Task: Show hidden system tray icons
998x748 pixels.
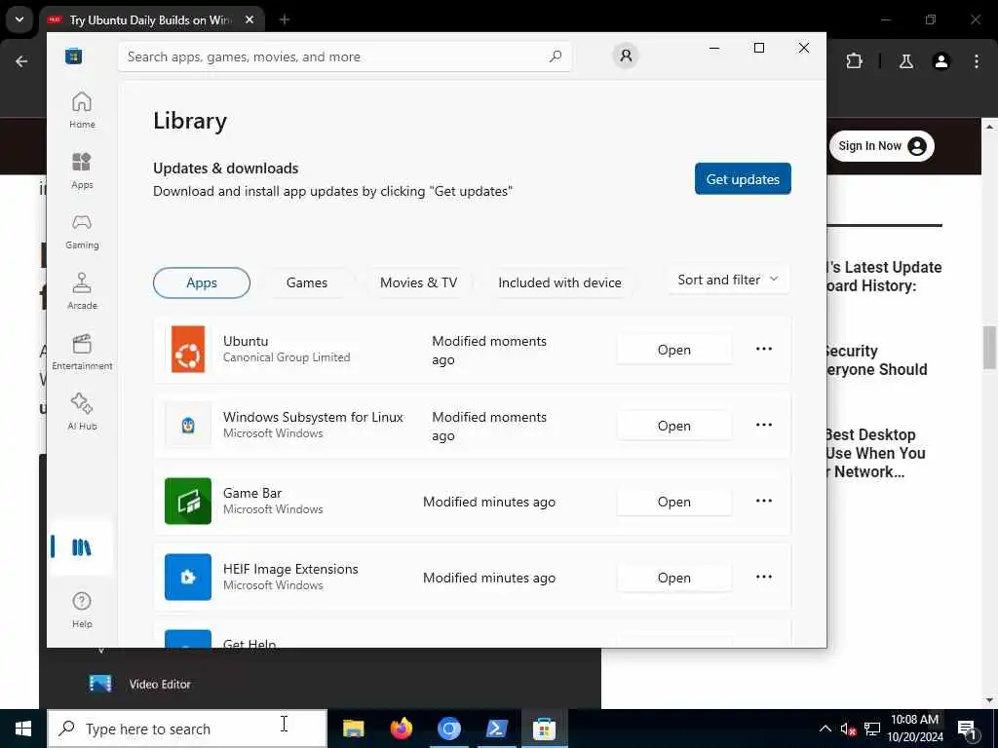Action: 825,729
